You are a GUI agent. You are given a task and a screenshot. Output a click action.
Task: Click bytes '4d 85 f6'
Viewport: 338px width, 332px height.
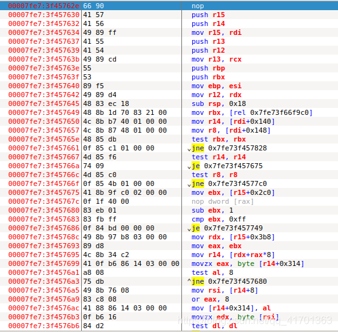(100, 157)
